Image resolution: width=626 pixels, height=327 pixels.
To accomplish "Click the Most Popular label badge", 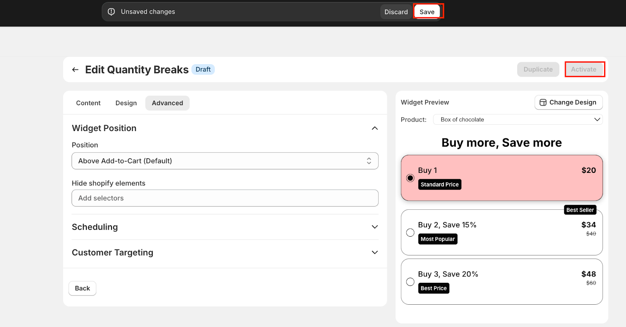I will coord(437,239).
